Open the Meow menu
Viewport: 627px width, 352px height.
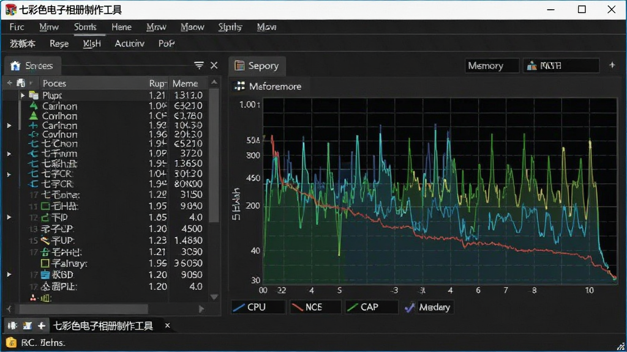coord(192,27)
